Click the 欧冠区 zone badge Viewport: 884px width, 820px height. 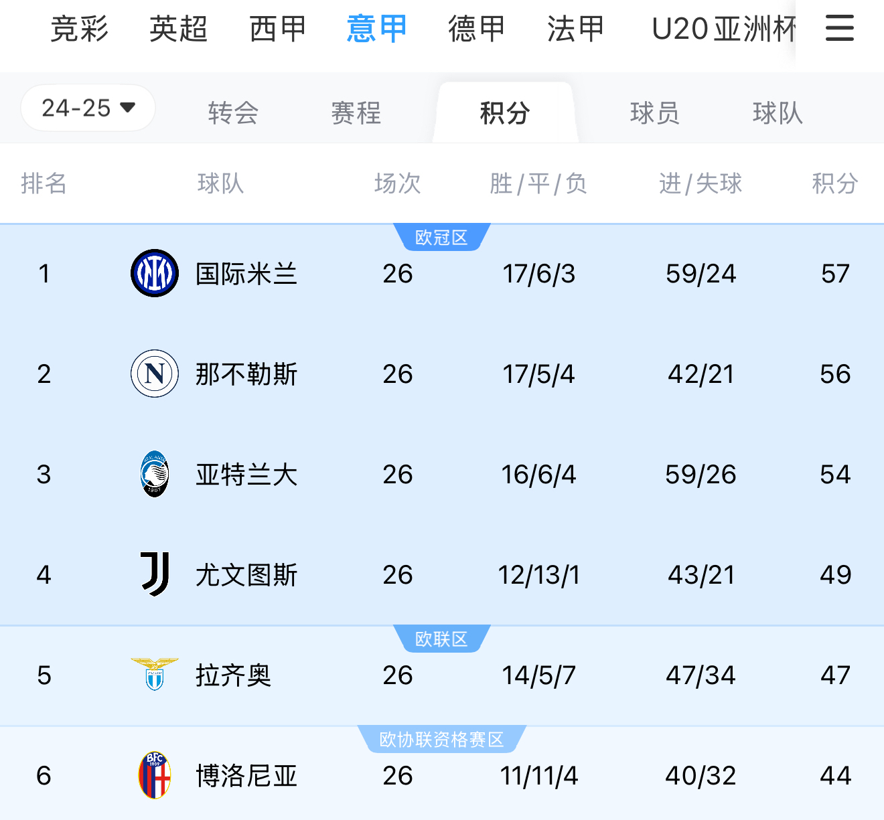point(441,237)
